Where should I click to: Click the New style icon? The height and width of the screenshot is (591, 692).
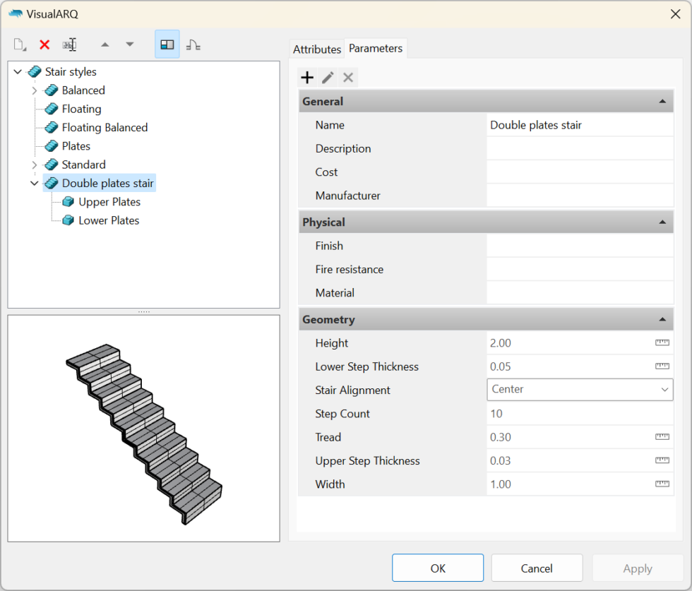click(x=20, y=44)
